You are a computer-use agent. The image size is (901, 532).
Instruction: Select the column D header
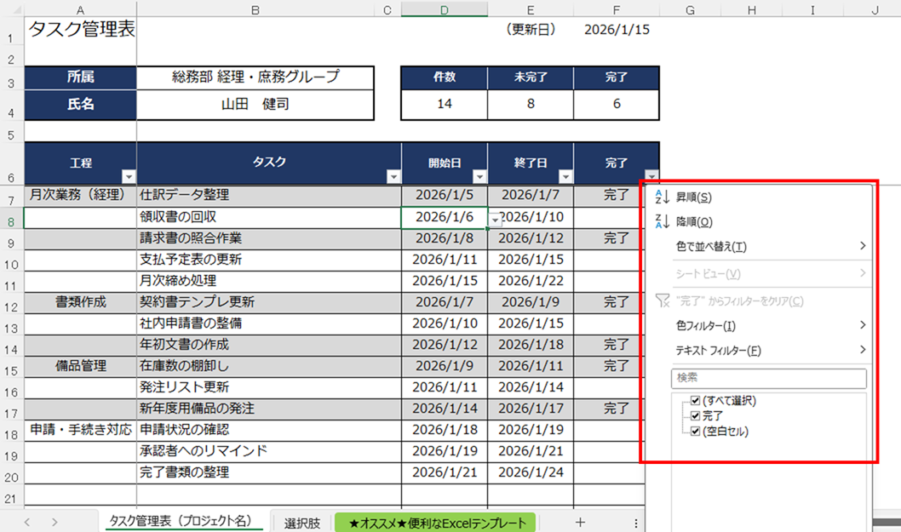tap(445, 9)
